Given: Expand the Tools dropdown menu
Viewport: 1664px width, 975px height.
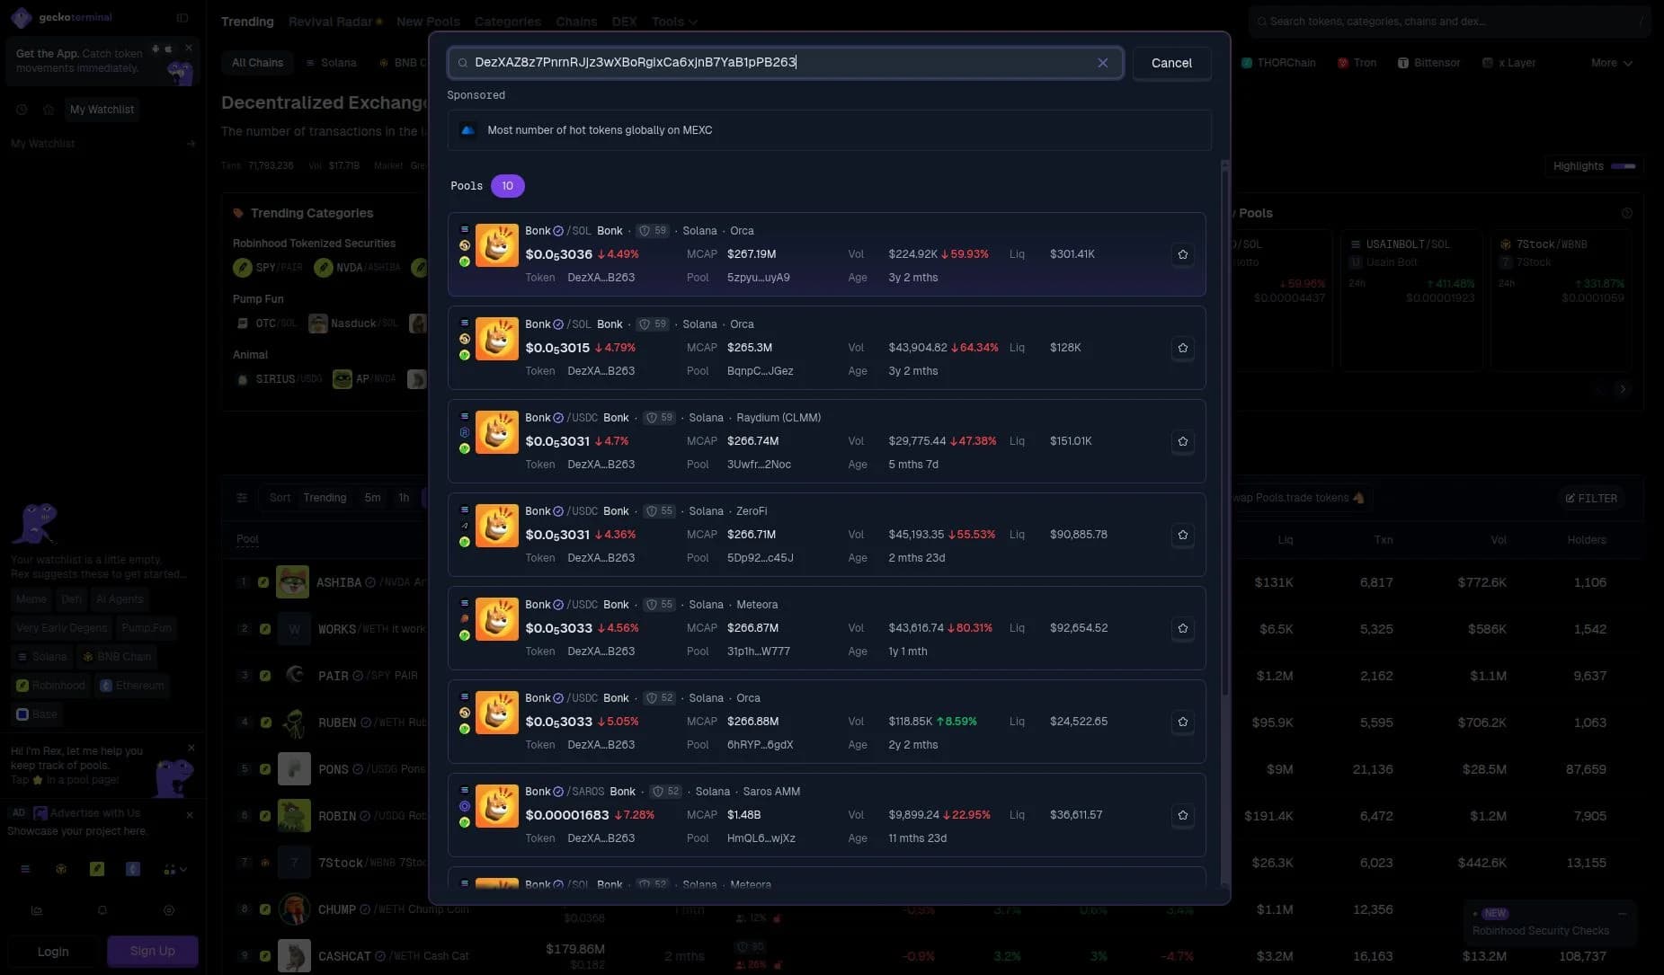Looking at the screenshot, I should click(x=674, y=22).
